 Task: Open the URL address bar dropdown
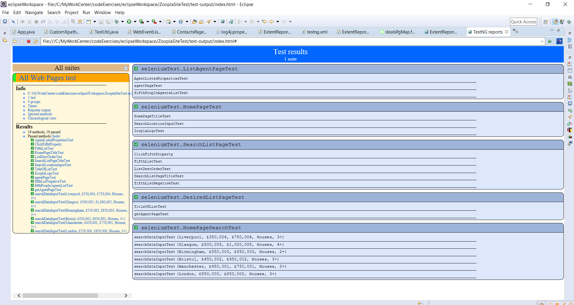pos(543,41)
